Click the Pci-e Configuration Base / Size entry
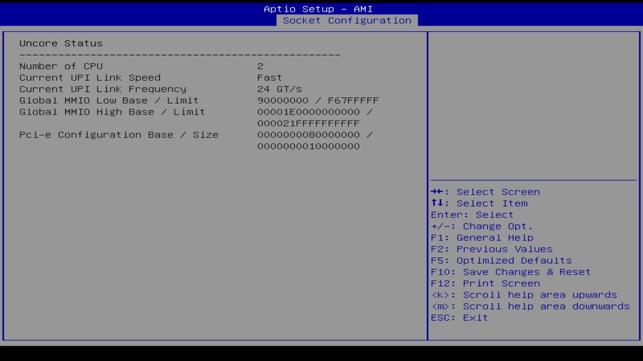The width and height of the screenshot is (643, 361). [119, 134]
